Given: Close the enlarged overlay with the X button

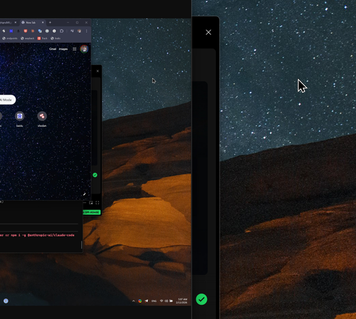Looking at the screenshot, I should tap(209, 32).
